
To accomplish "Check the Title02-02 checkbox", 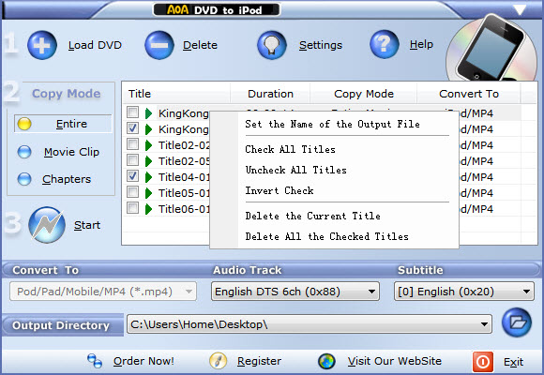I will point(132,144).
